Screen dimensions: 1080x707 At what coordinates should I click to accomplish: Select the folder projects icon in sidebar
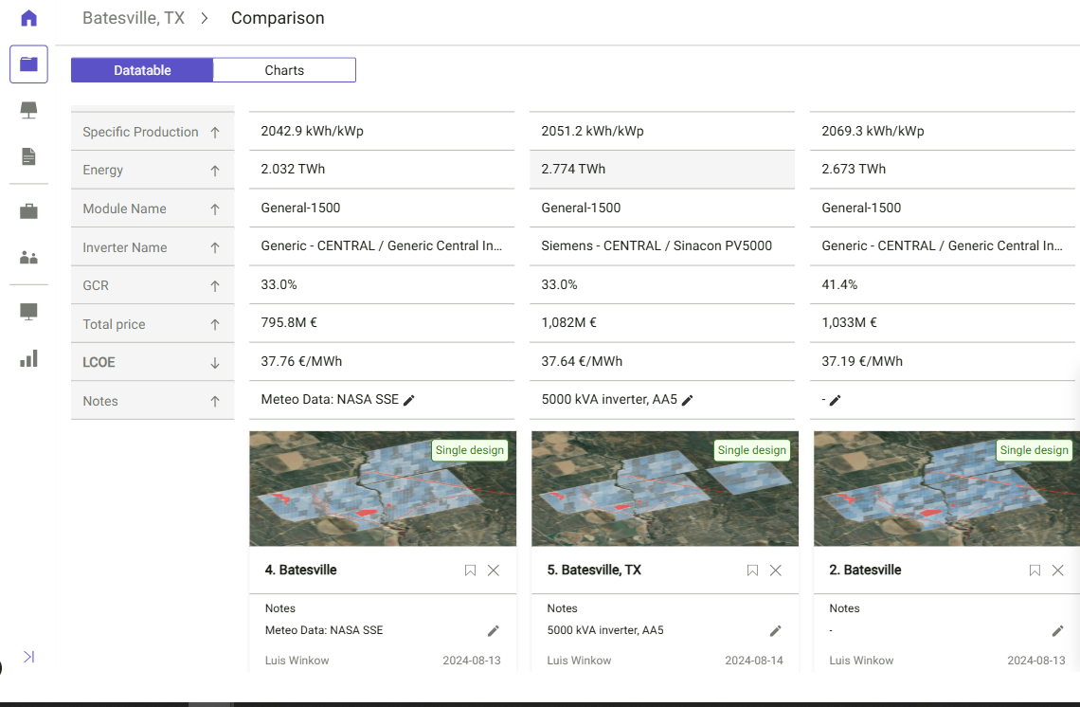28,64
